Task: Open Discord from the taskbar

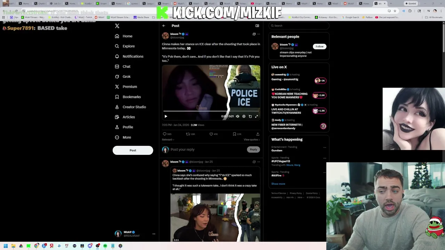Action: pyautogui.click(x=90, y=246)
